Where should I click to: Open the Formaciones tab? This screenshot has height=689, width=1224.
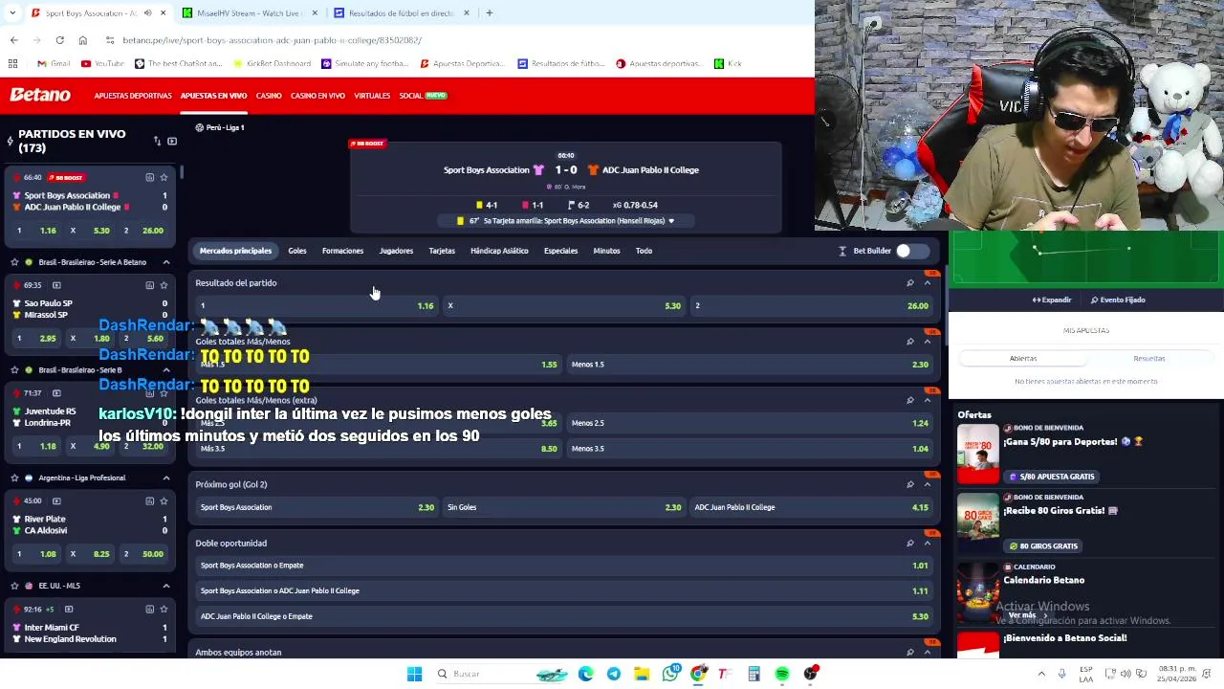tap(342, 251)
